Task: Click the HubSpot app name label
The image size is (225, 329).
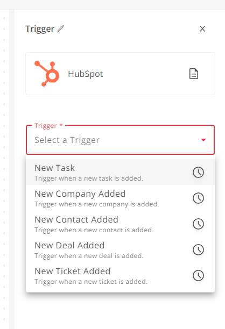Action: click(85, 74)
